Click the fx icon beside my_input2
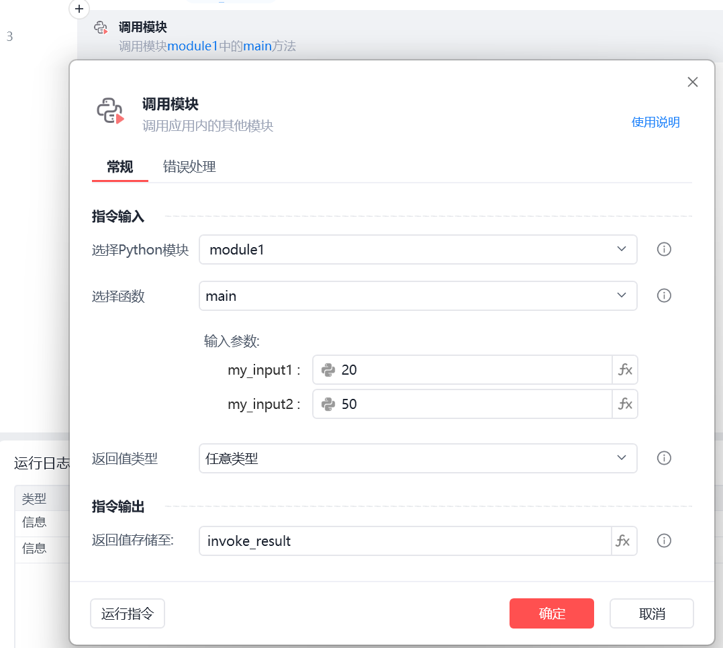This screenshot has width=723, height=648. 625,404
